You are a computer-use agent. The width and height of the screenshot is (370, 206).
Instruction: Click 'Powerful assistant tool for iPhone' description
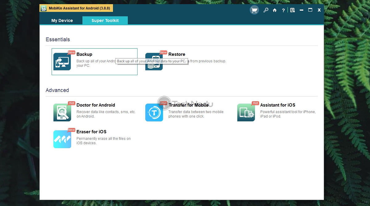click(288, 114)
